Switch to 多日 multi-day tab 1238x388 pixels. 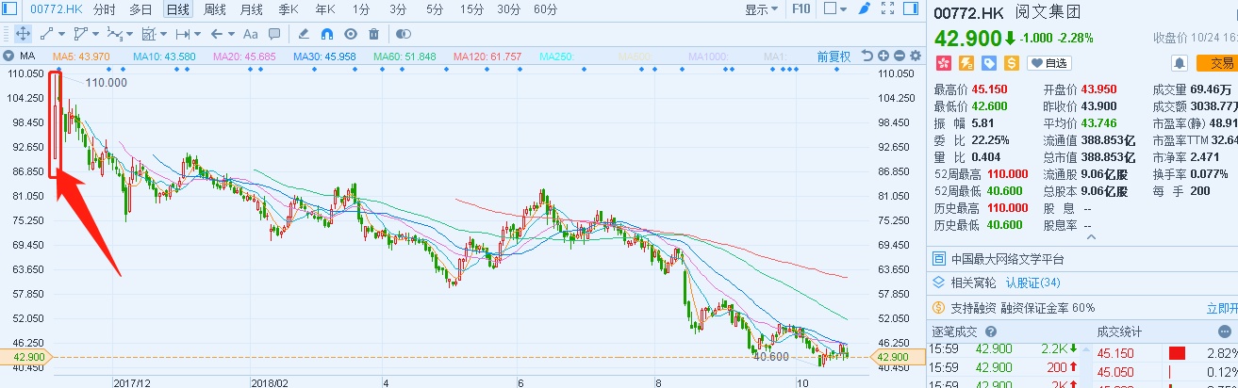pyautogui.click(x=140, y=9)
